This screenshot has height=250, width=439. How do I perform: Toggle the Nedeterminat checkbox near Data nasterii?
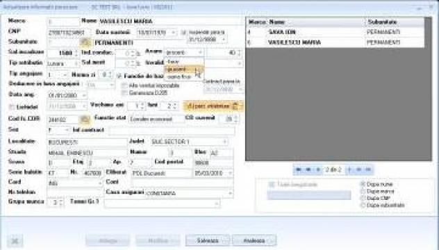(183, 33)
